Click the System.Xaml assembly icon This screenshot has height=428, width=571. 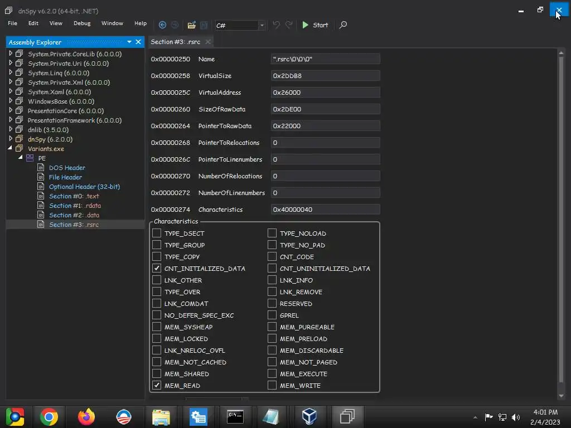[20, 92]
